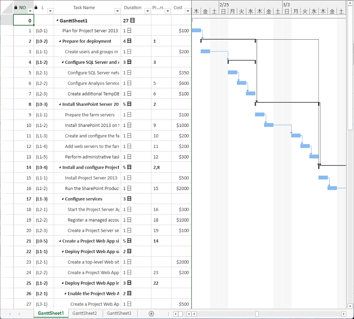Collapse Install and configure Project group

[60, 167]
